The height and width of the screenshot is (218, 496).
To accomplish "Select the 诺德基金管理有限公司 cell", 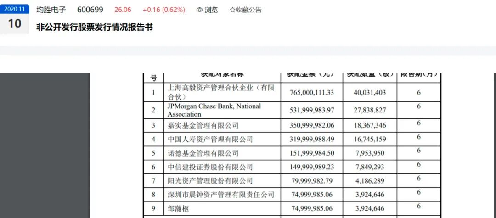I will [222, 153].
